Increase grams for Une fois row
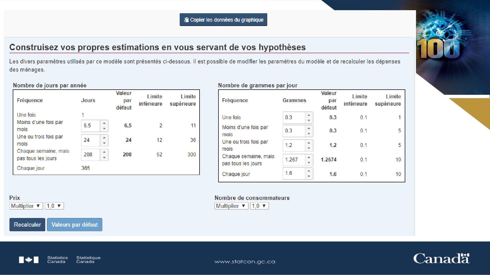 click(309, 115)
